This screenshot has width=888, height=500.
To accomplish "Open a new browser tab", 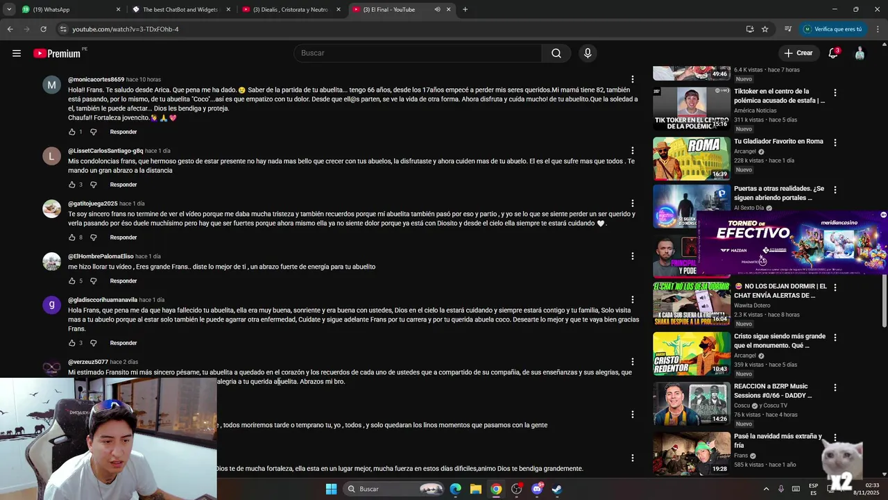I will [465, 10].
